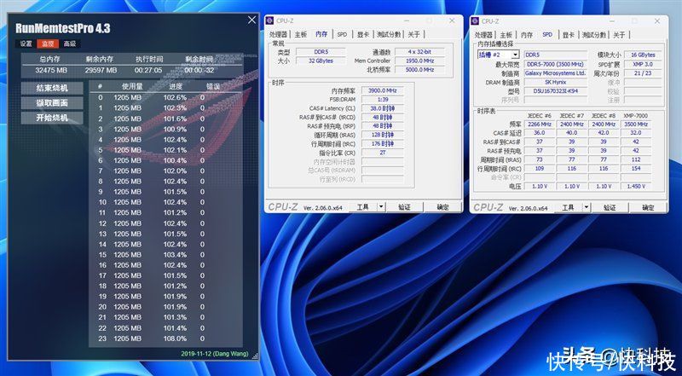Click SK Hynix DRAM manufacturer field
This screenshot has width=682, height=376.
pos(556,82)
